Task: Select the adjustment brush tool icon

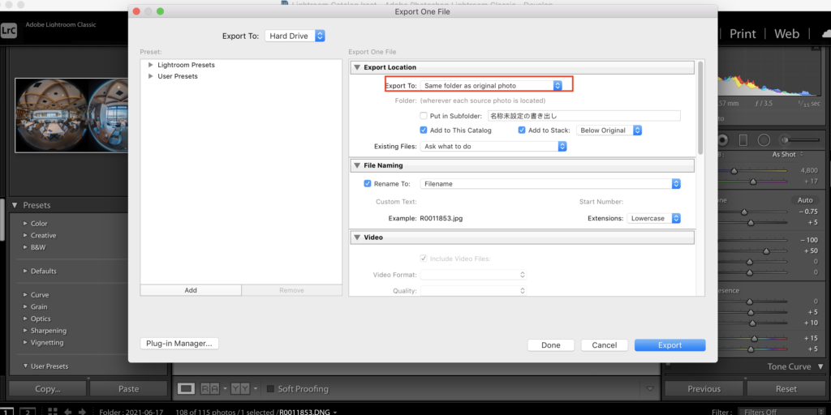Action: [801, 139]
